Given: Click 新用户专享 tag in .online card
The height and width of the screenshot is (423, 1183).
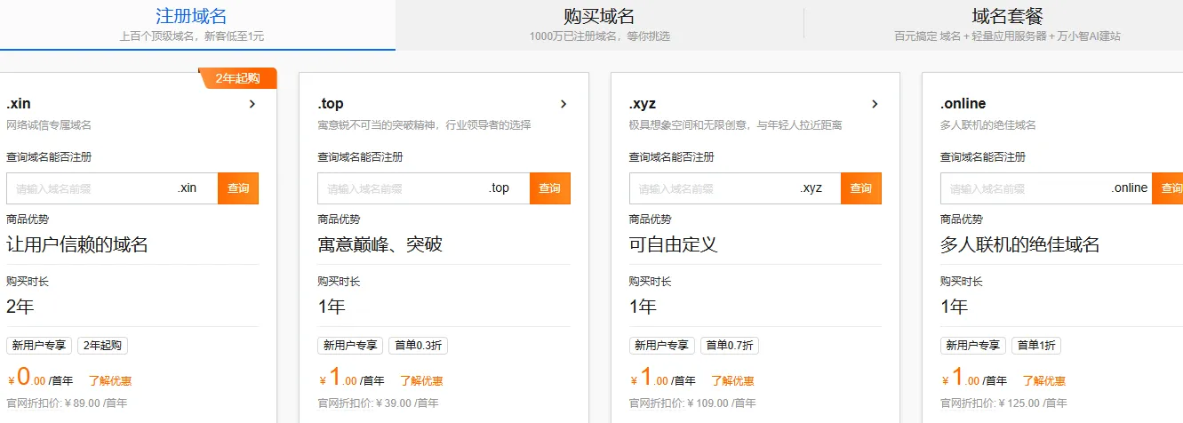Looking at the screenshot, I should (x=973, y=346).
